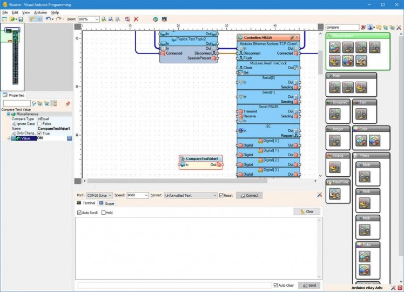This screenshot has width=404, height=292.
Task: Uncheck the Auto Scroll checkbox
Action: coord(80,213)
